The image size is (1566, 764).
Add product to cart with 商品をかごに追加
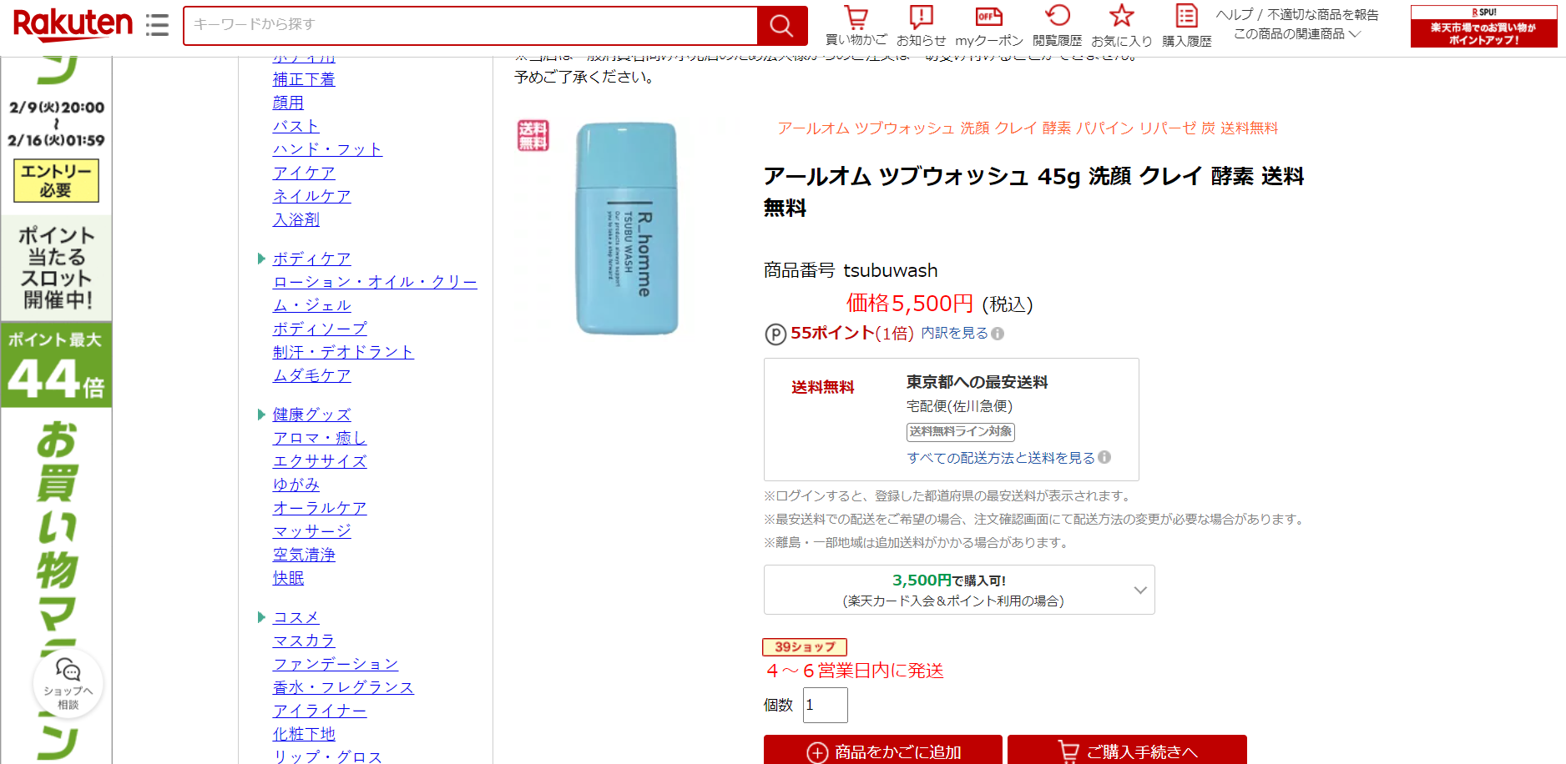click(882, 751)
